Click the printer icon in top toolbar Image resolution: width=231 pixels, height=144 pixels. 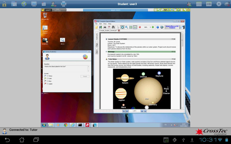pos(64,4)
